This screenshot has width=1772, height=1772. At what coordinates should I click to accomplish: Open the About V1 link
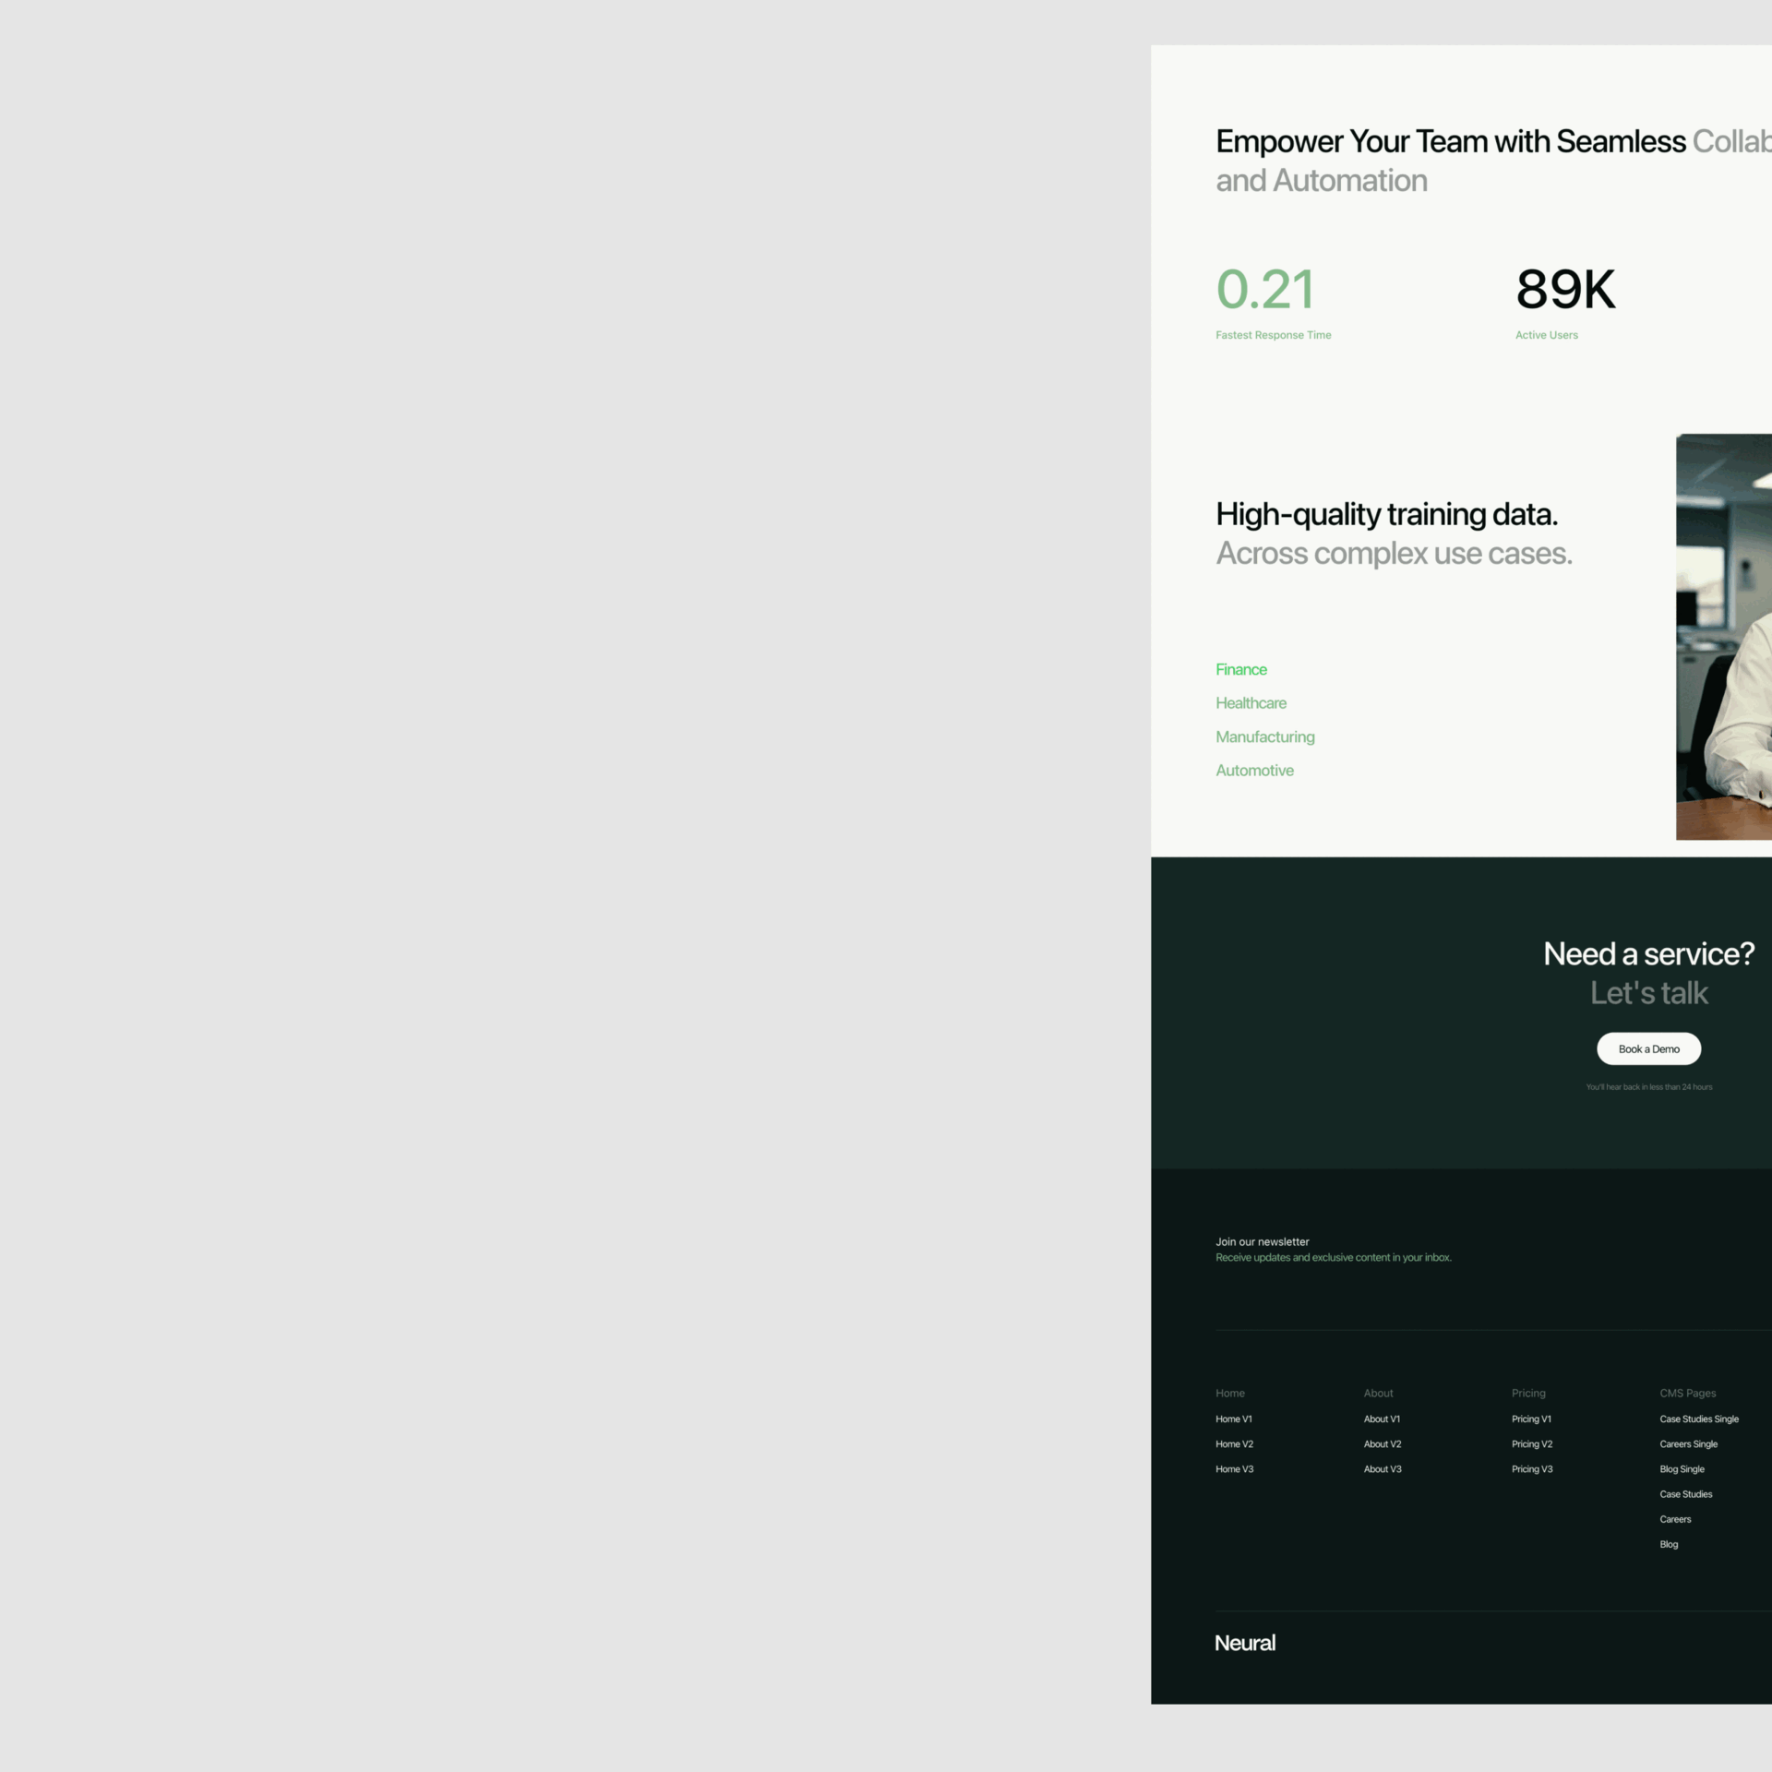(1382, 1419)
